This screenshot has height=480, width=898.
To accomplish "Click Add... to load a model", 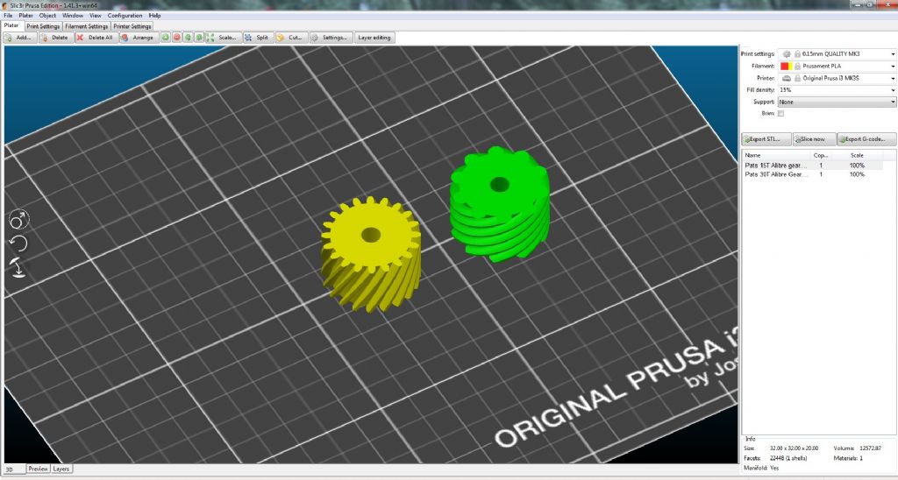I will [x=20, y=38].
